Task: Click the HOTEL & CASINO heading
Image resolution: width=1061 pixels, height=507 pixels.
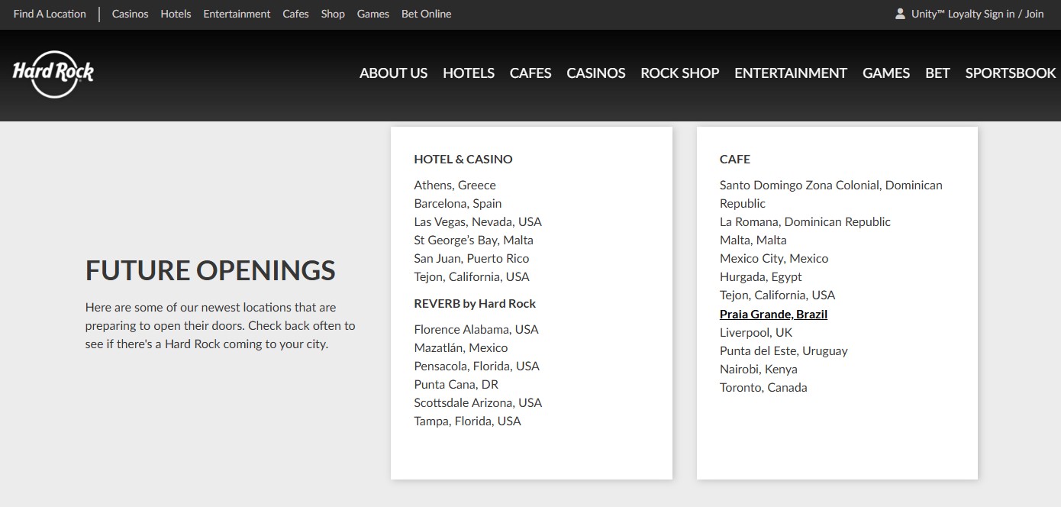Action: [x=463, y=159]
